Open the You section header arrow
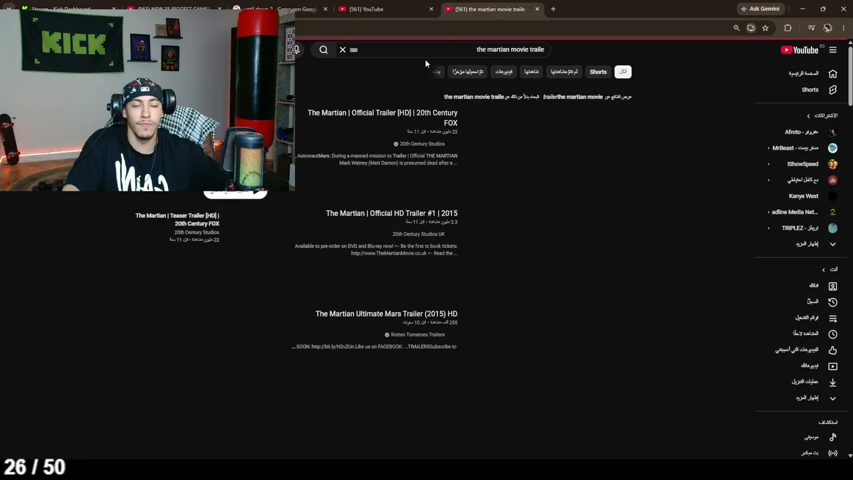The image size is (853, 480). click(x=823, y=269)
